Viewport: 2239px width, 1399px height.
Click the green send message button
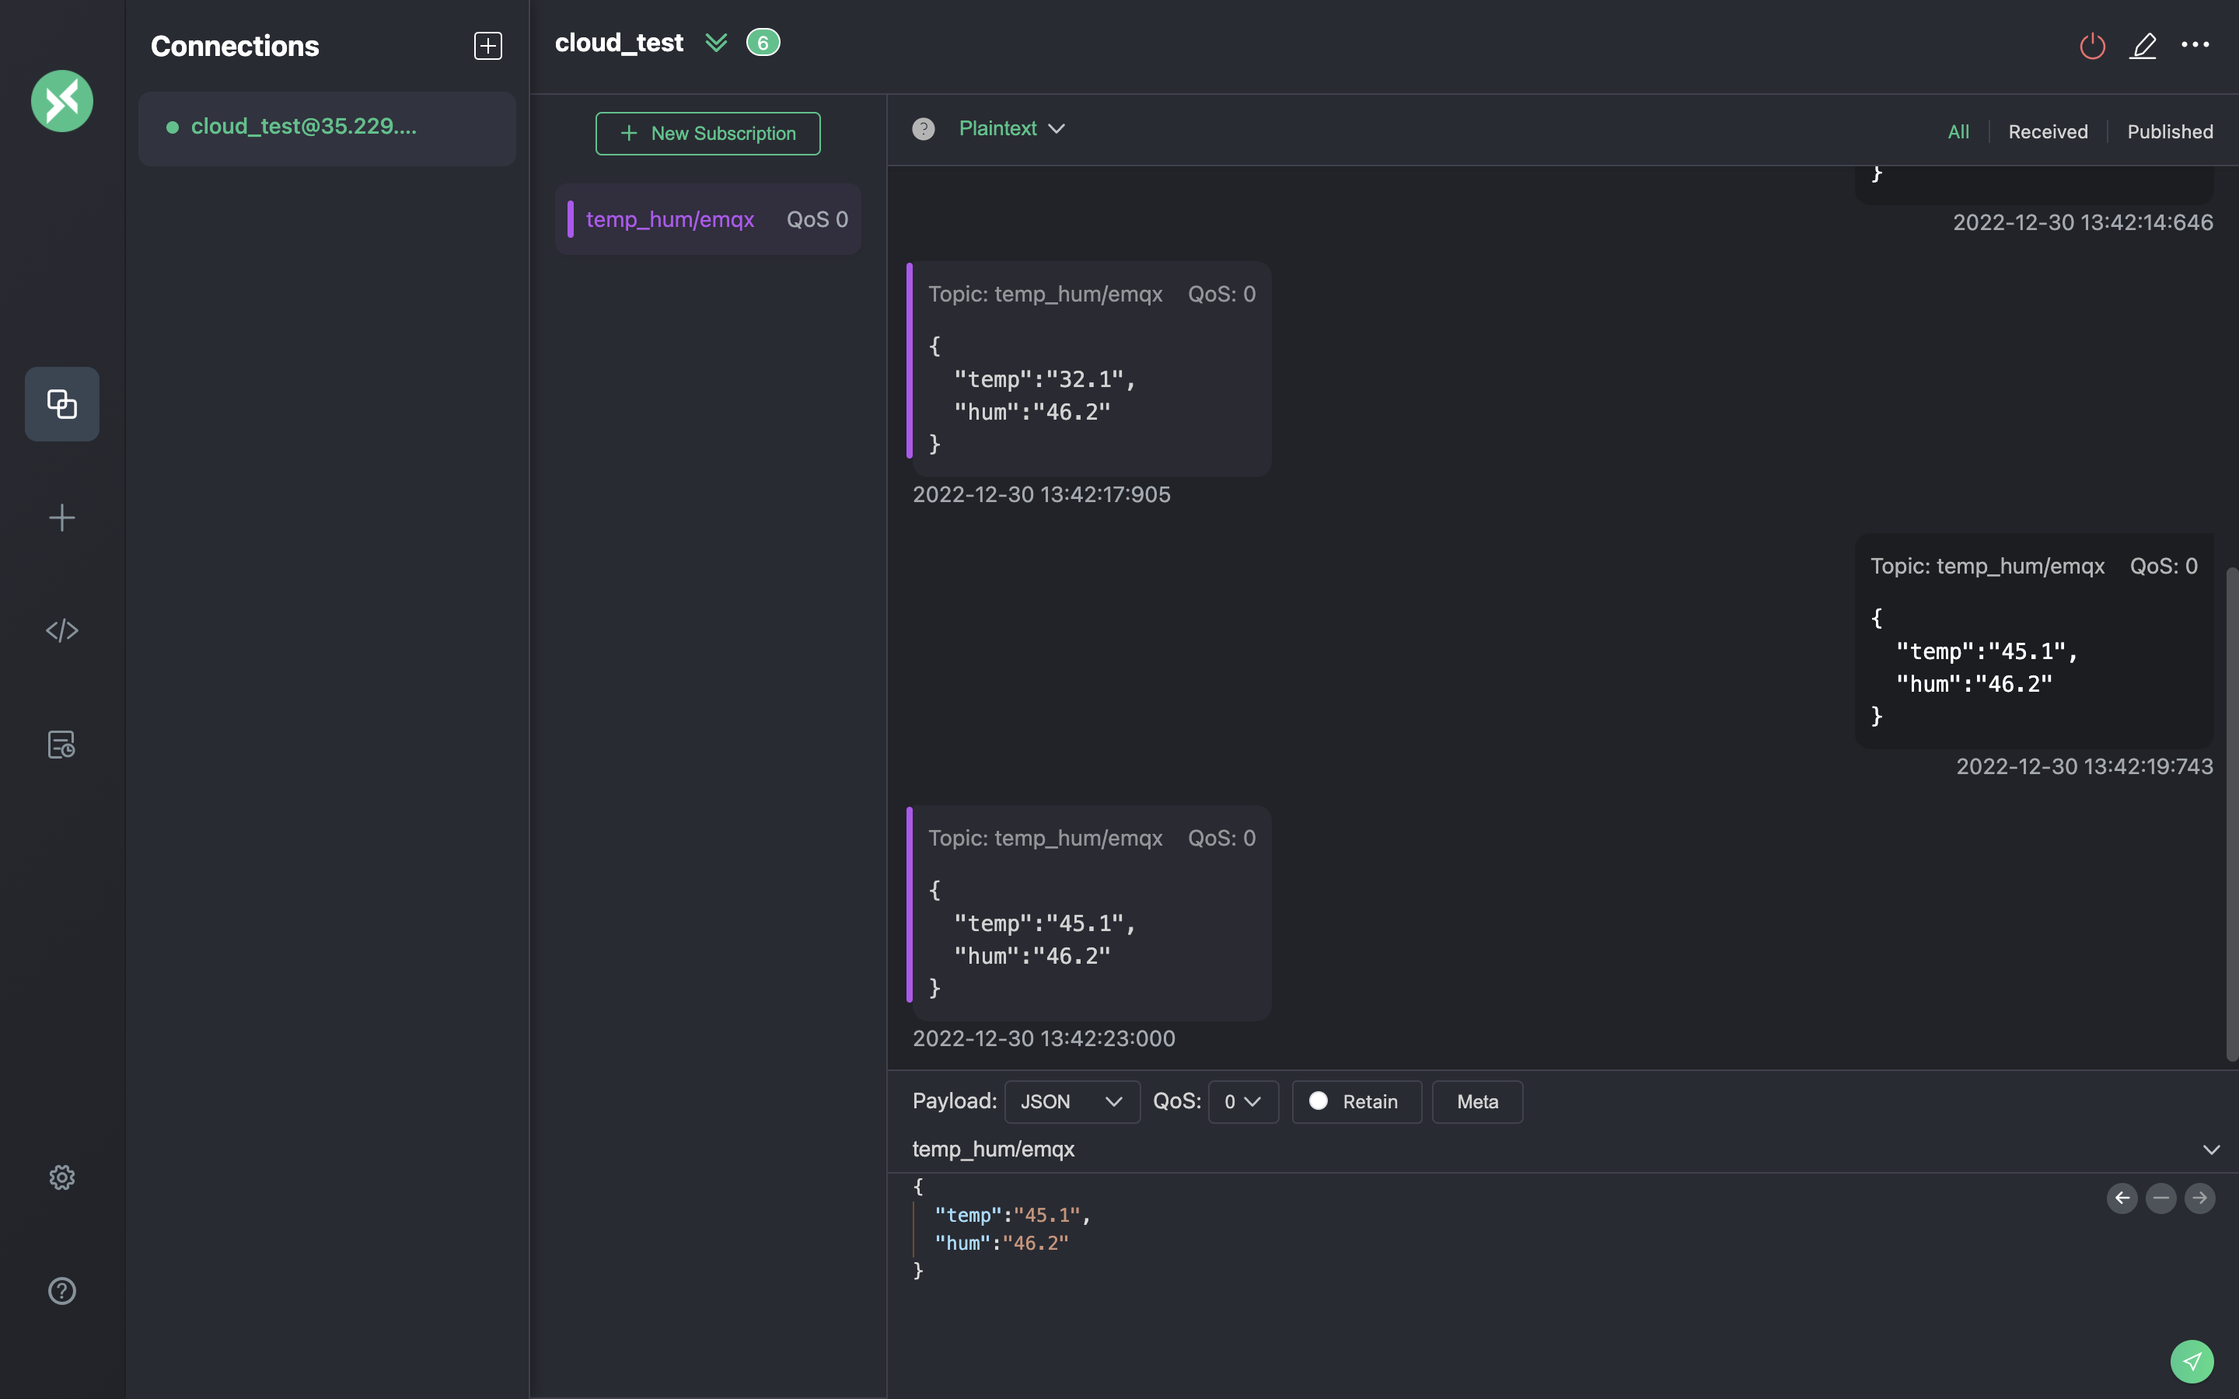(x=2191, y=1361)
